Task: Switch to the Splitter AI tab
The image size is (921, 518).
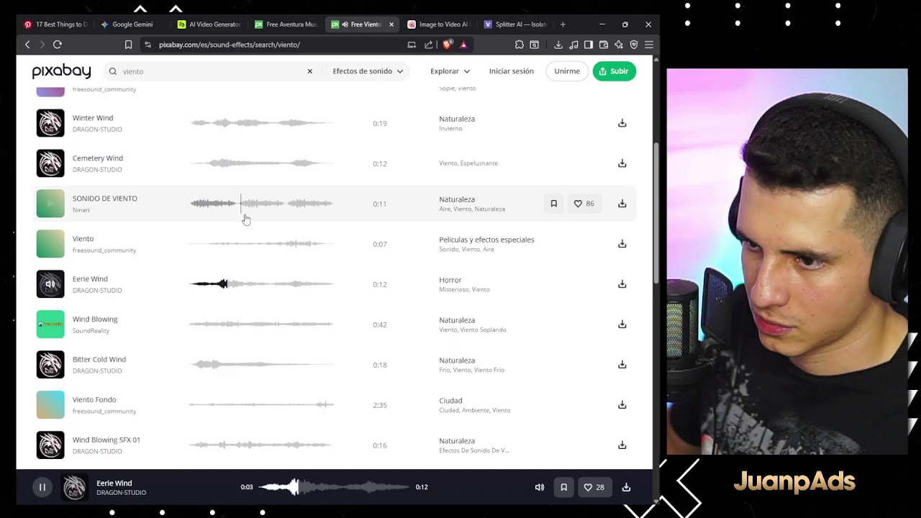Action: 516,24
